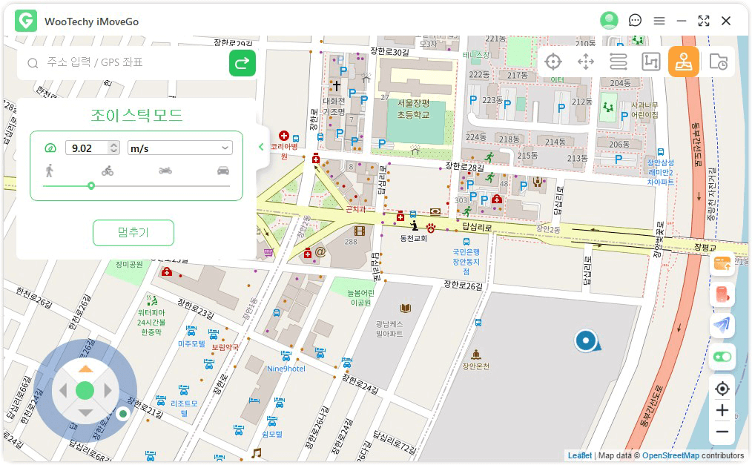Open the m/s unit dropdown

179,148
